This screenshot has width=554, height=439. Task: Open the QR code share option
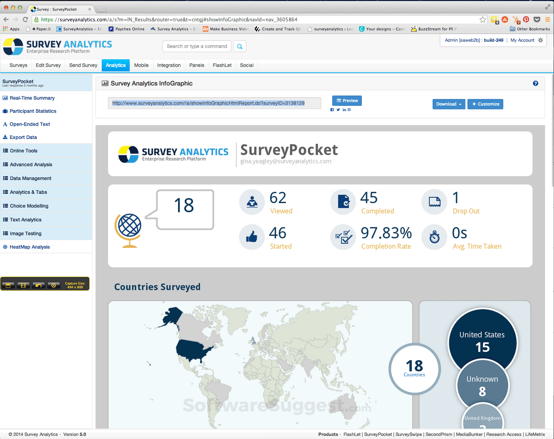coord(349,110)
